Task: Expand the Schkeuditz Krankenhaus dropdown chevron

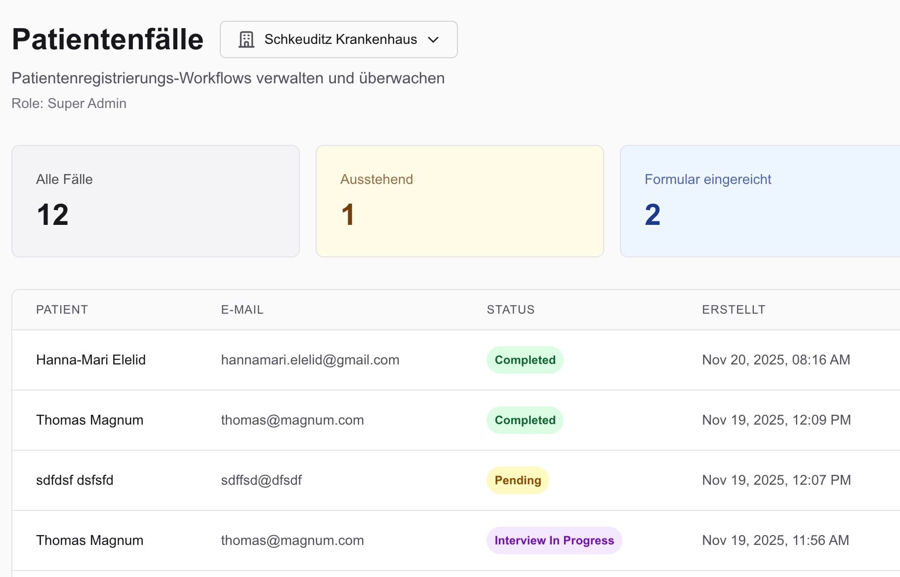Action: click(x=433, y=39)
